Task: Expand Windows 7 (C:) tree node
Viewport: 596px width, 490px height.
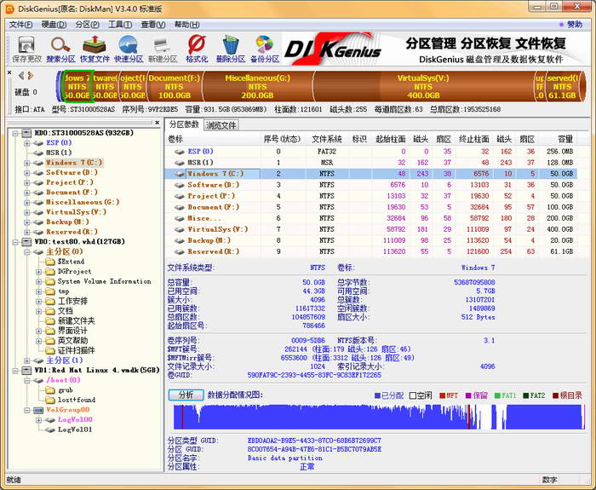Action: pyautogui.click(x=26, y=163)
